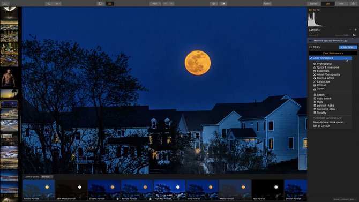
Task: Open the zoom percentage dropdown
Action: 156,4
